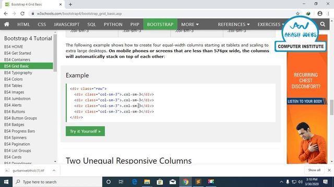Open the BS4 Containers link
The height and width of the screenshot is (187, 334).
click(17, 60)
